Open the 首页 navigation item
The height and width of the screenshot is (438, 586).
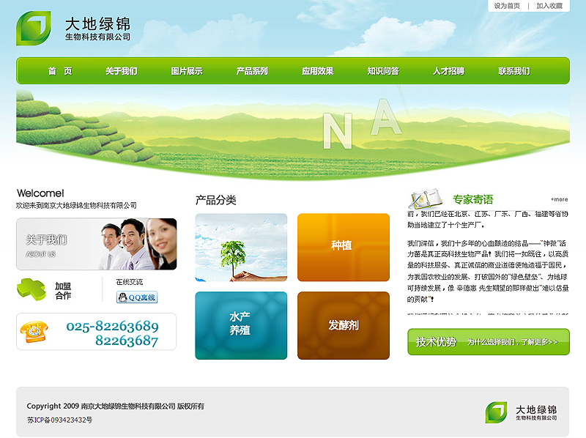click(x=60, y=71)
